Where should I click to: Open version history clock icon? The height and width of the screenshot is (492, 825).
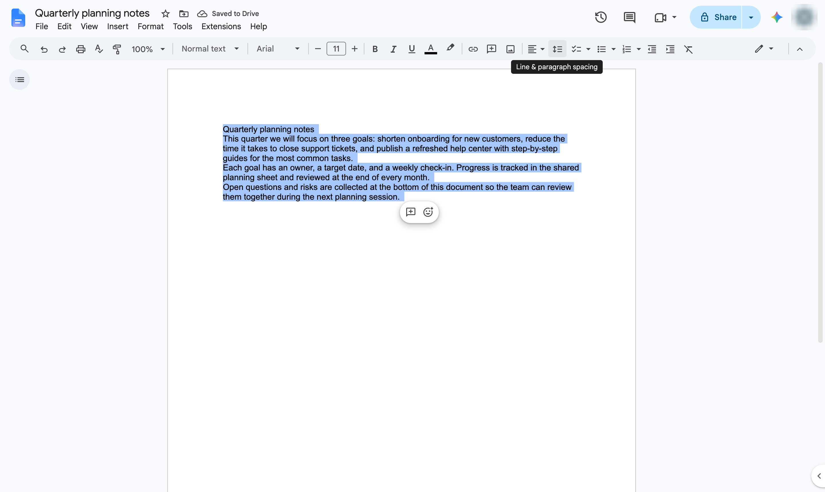[x=601, y=17]
